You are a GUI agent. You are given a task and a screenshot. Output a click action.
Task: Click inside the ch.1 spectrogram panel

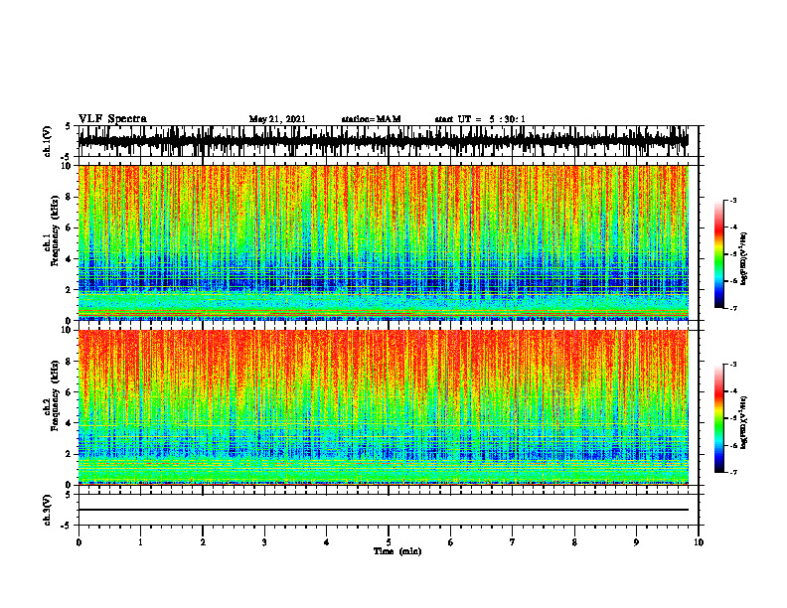tap(383, 242)
